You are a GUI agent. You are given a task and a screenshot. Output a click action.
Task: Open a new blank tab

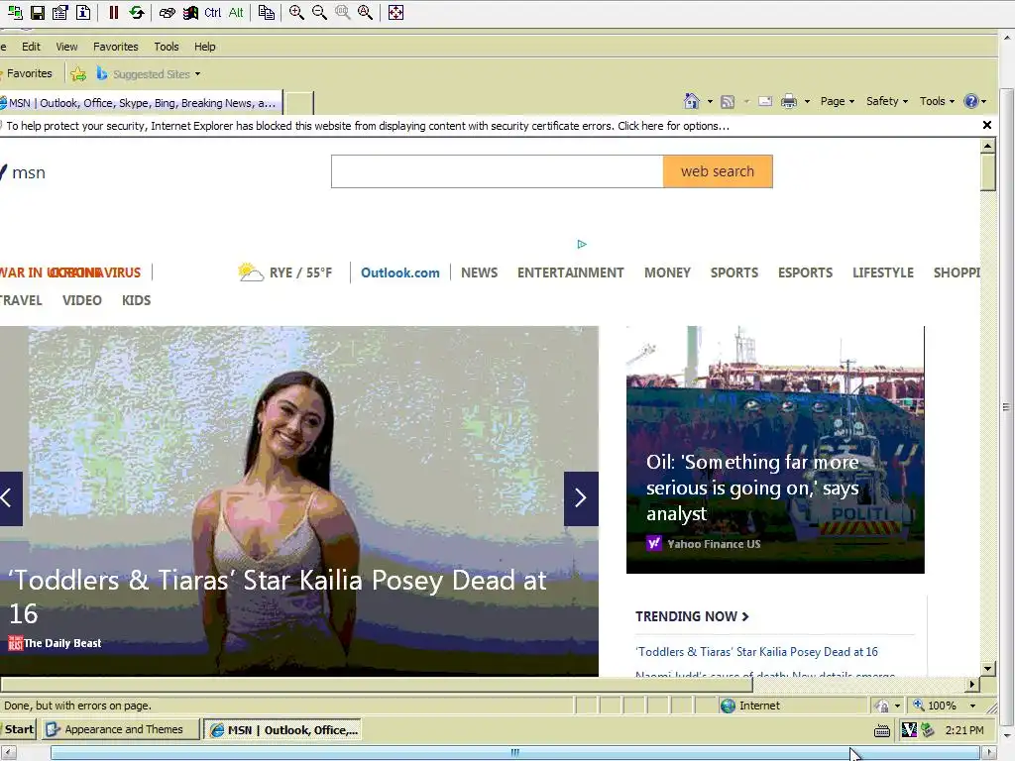tap(299, 103)
